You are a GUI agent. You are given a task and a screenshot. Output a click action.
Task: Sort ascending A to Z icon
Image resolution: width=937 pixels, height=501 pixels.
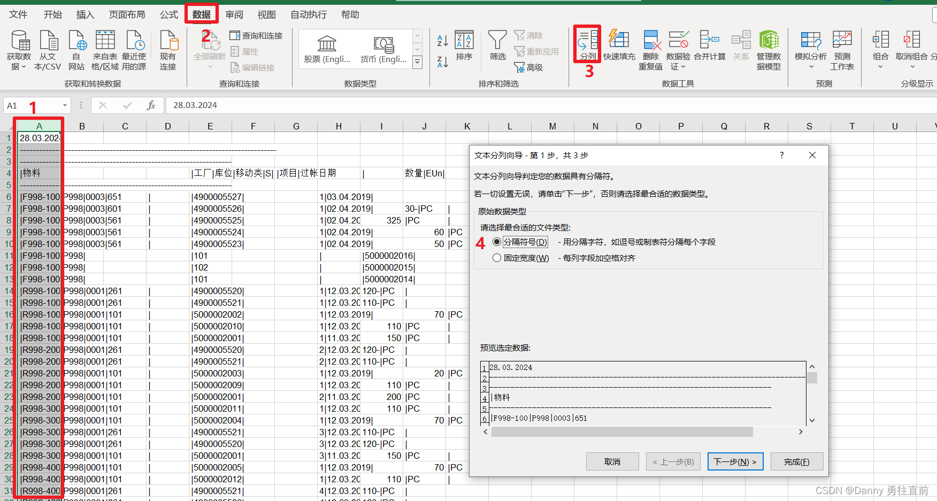point(442,40)
